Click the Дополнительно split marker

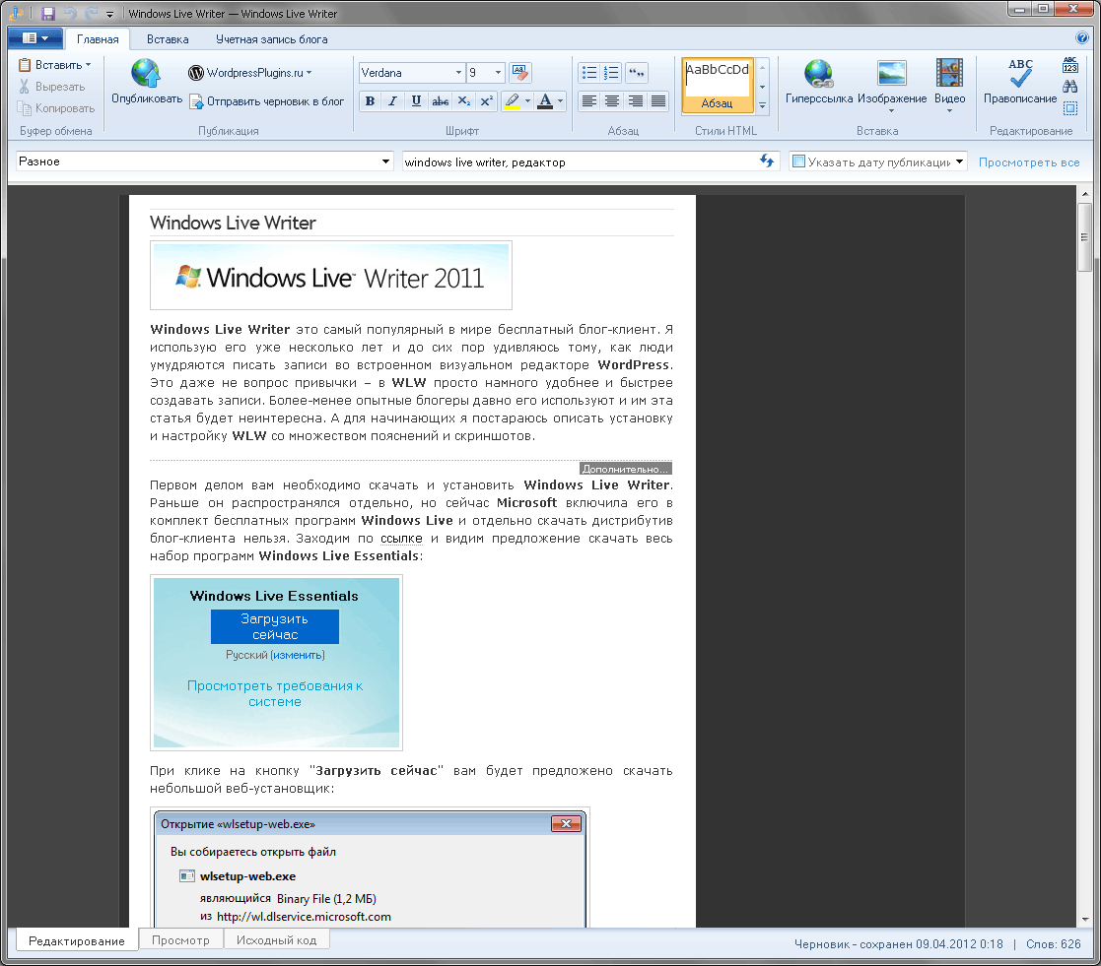(625, 469)
